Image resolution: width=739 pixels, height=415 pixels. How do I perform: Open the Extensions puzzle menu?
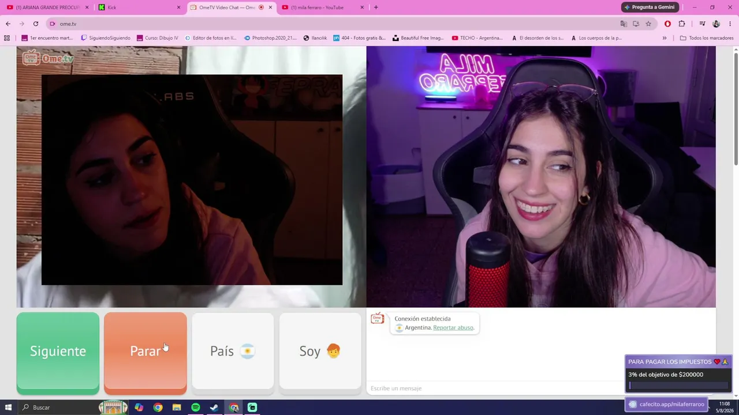coord(682,24)
